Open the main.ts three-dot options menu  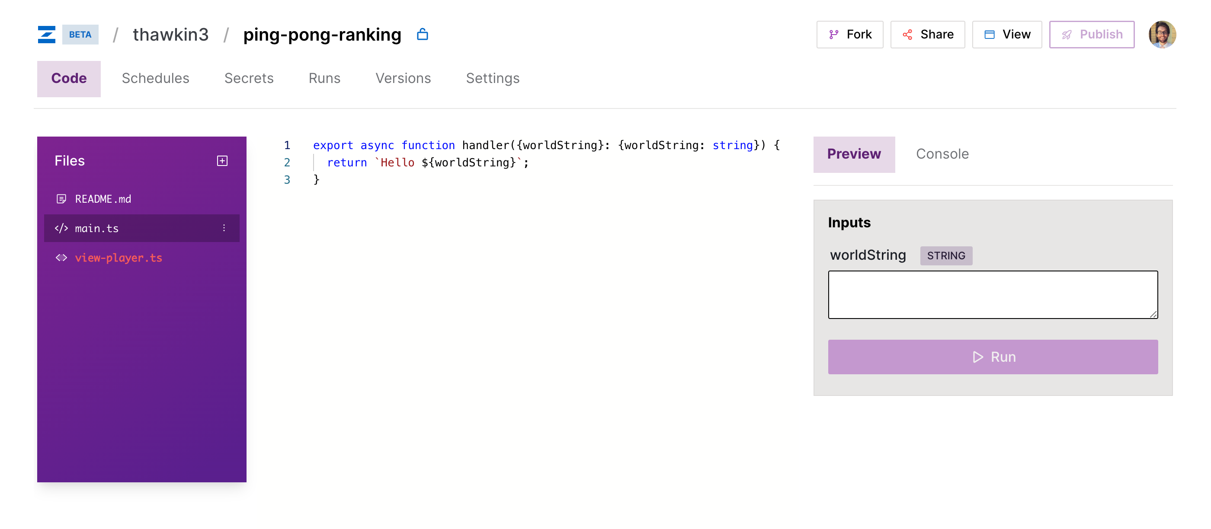pyautogui.click(x=224, y=228)
